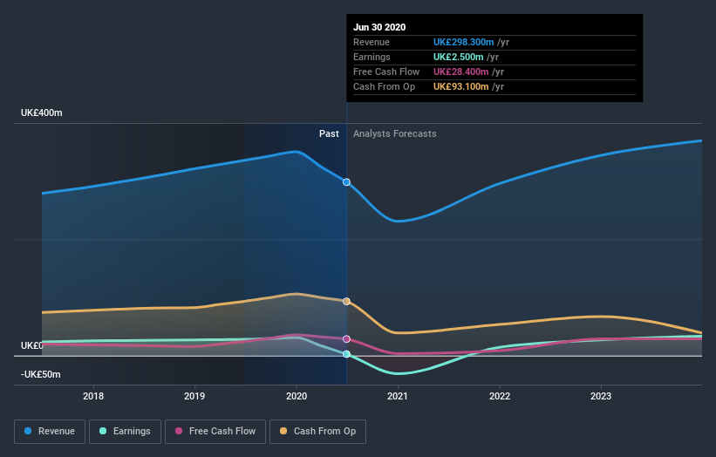Click the teal Earnings data point marker

coord(346,354)
